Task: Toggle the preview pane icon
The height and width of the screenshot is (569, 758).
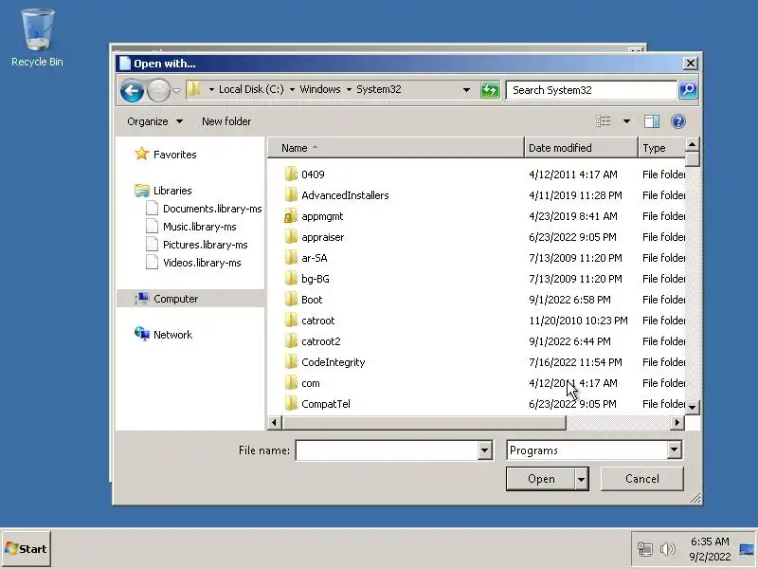Action: coord(652,121)
